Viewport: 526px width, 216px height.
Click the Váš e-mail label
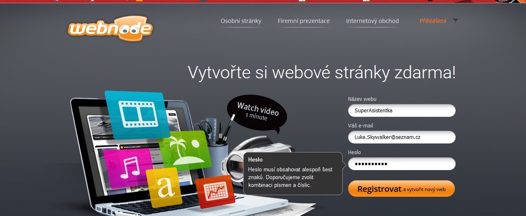pos(360,125)
